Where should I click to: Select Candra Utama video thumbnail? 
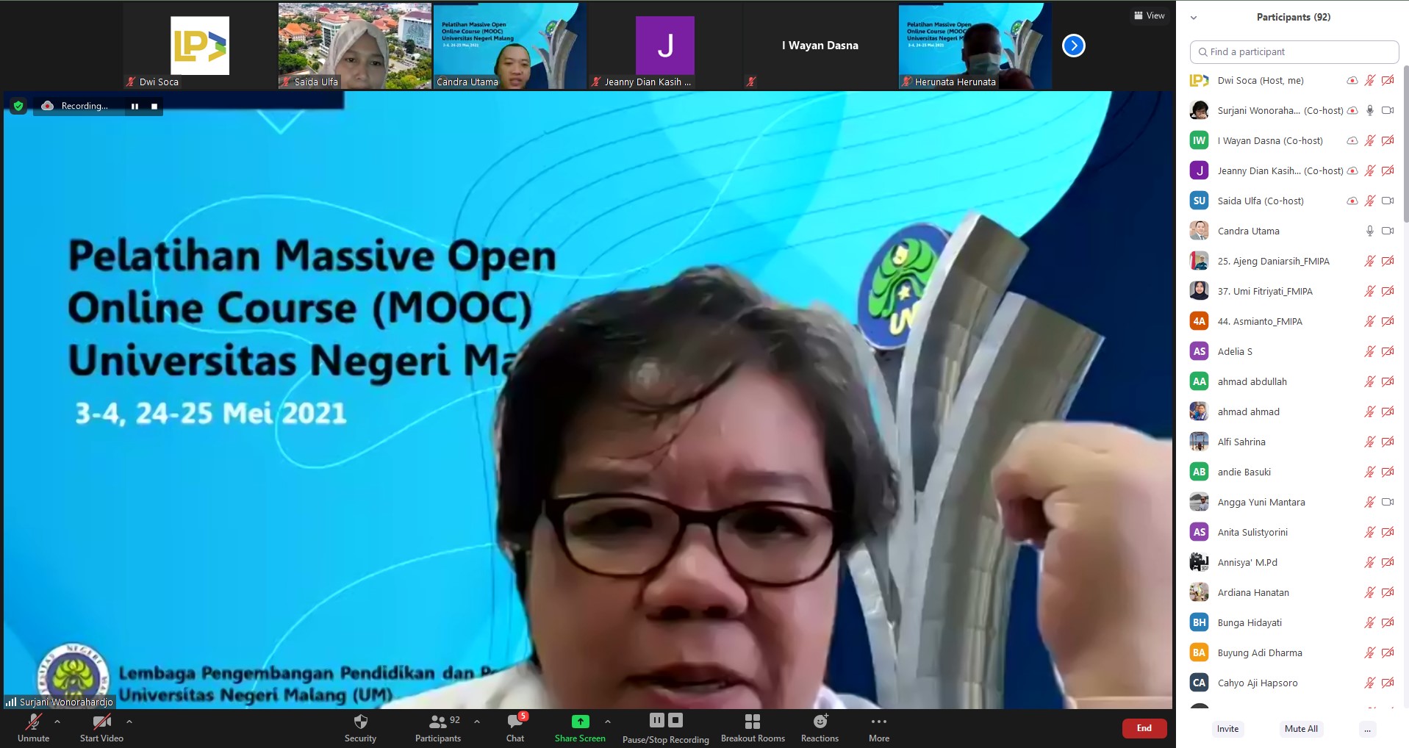point(510,46)
